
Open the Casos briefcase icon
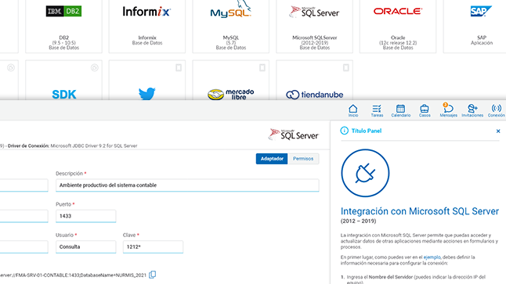(425, 110)
